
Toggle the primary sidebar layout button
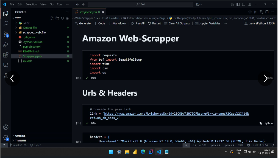[238, 4]
